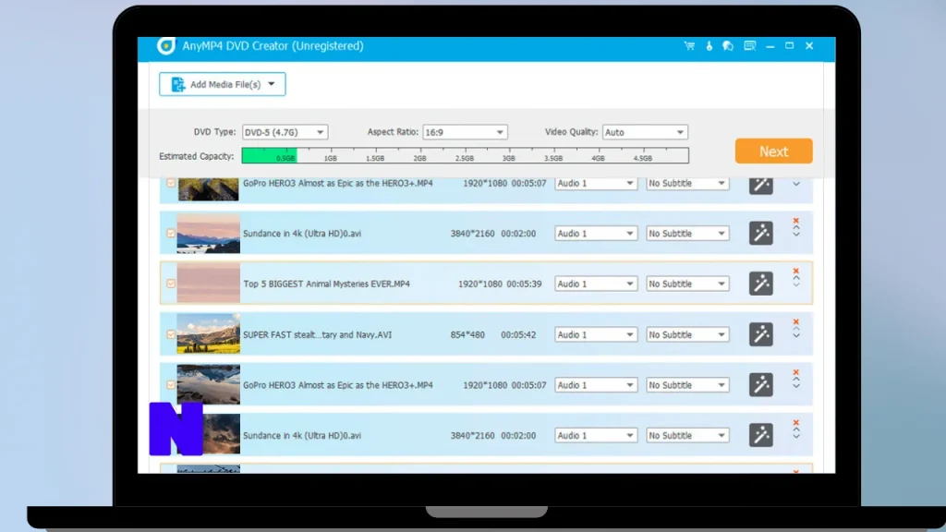946x532 pixels.
Task: Move SUPER FAST stealt...tary and Navy.AVI down
Action: click(x=796, y=335)
